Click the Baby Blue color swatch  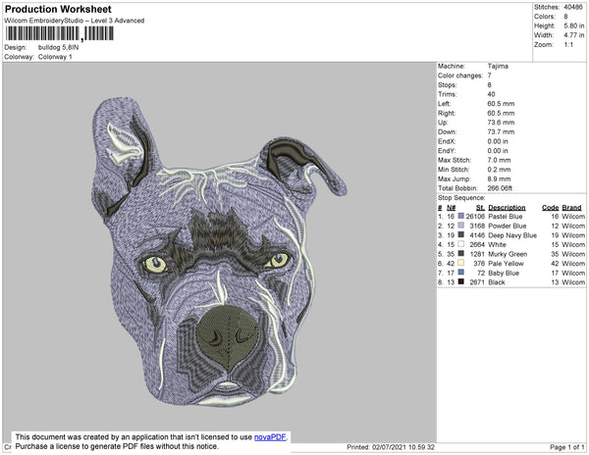tap(461, 273)
